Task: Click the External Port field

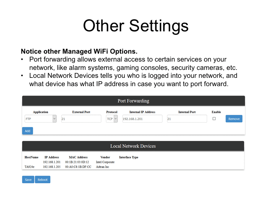Action: 81,119
